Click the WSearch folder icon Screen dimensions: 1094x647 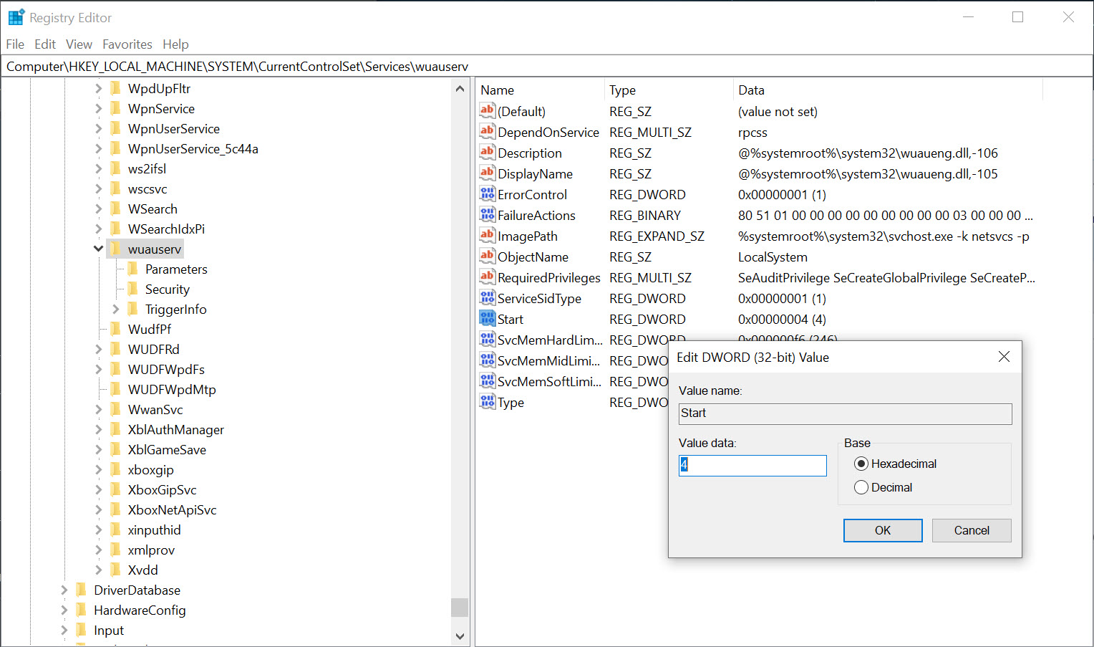tap(115, 209)
